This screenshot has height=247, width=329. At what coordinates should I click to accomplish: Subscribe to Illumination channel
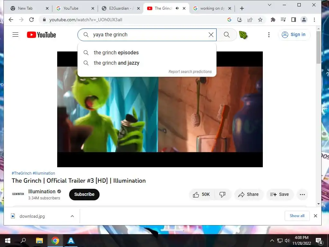(x=84, y=194)
